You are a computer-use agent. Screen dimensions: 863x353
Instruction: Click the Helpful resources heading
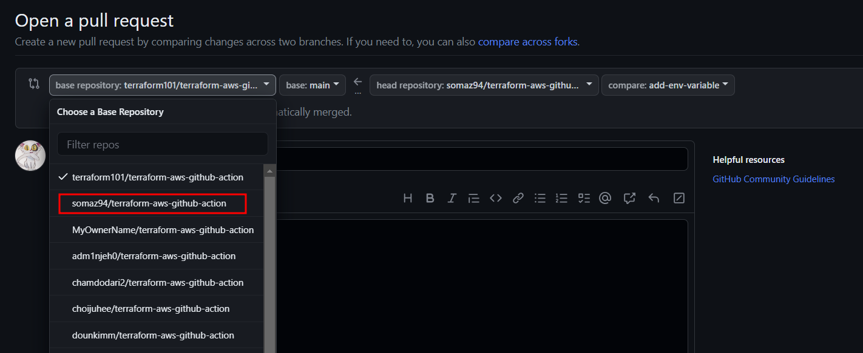[x=749, y=160]
